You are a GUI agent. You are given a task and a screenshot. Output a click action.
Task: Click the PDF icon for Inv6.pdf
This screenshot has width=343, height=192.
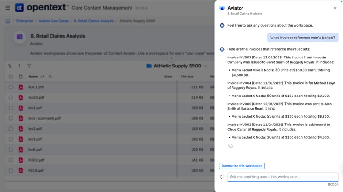pos(21,150)
